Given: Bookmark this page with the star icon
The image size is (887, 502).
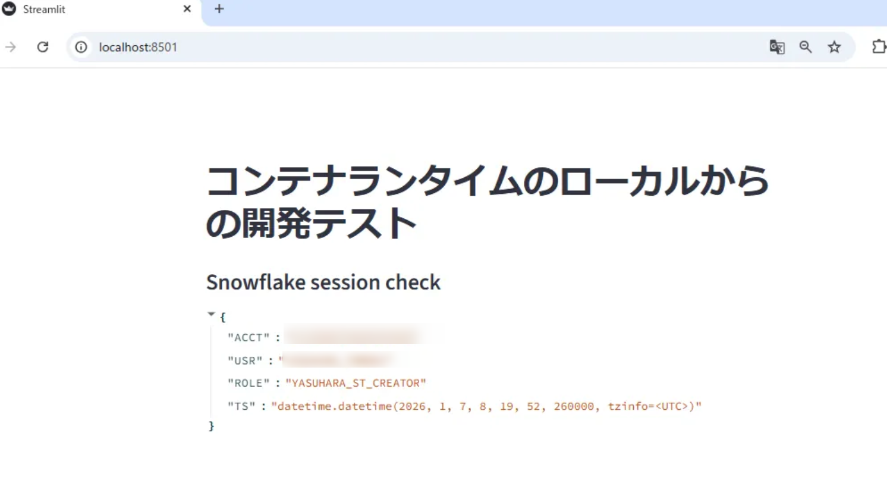Looking at the screenshot, I should 835,47.
